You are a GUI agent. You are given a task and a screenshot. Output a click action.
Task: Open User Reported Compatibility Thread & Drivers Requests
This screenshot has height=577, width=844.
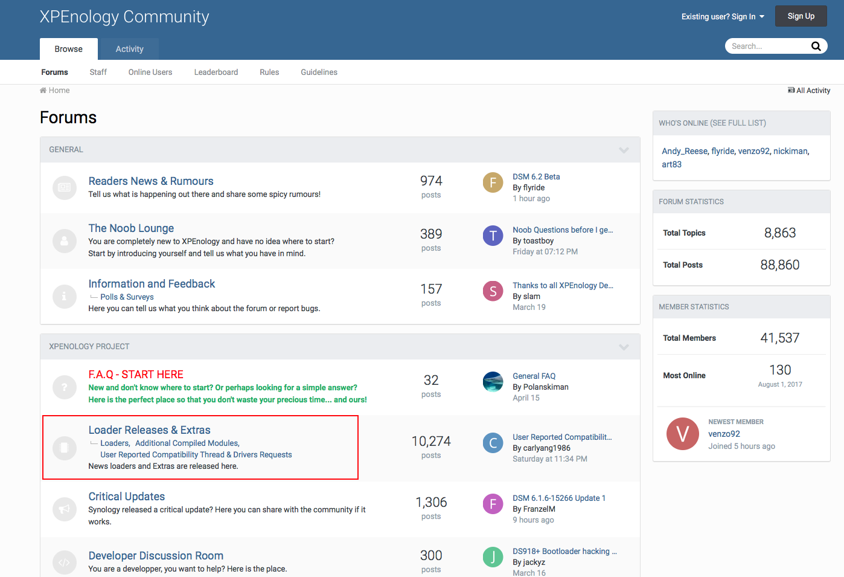(196, 455)
